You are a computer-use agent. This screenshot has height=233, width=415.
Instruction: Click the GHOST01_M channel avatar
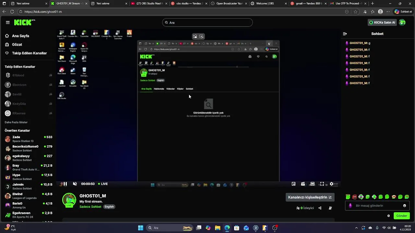click(69, 200)
